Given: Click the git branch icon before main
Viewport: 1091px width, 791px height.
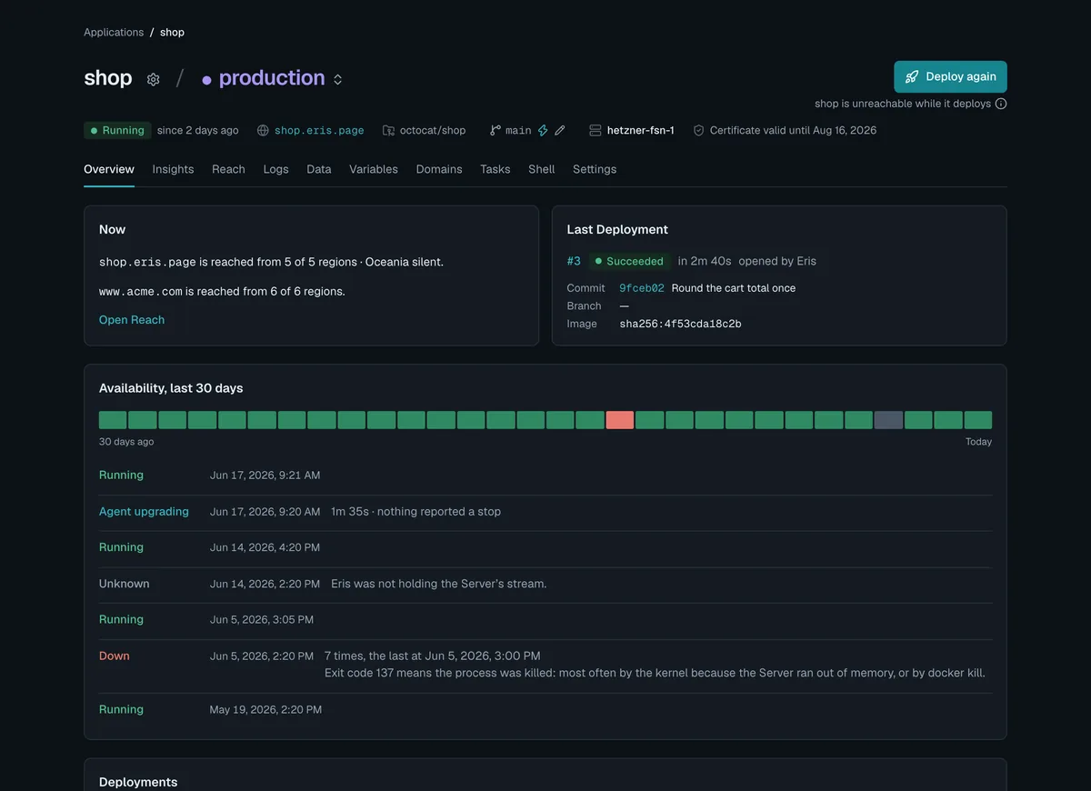Looking at the screenshot, I should pyautogui.click(x=495, y=131).
